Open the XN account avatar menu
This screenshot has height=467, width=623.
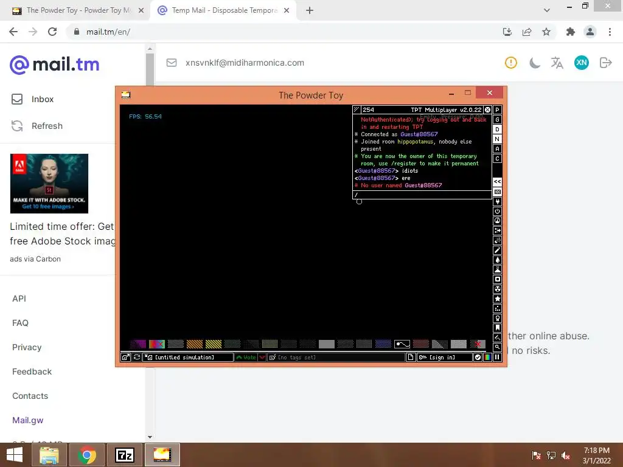point(581,63)
